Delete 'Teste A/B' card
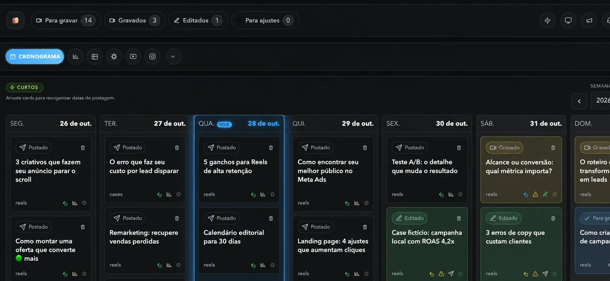 pyautogui.click(x=459, y=148)
